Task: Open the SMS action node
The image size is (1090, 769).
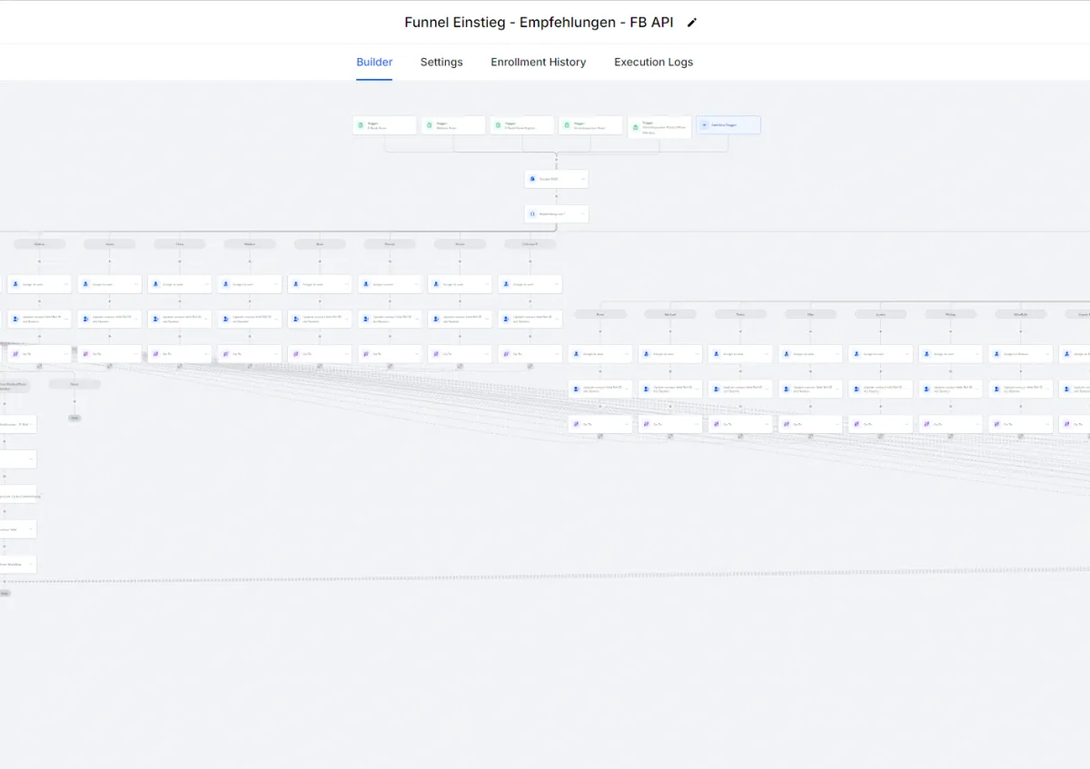Action: click(557, 179)
